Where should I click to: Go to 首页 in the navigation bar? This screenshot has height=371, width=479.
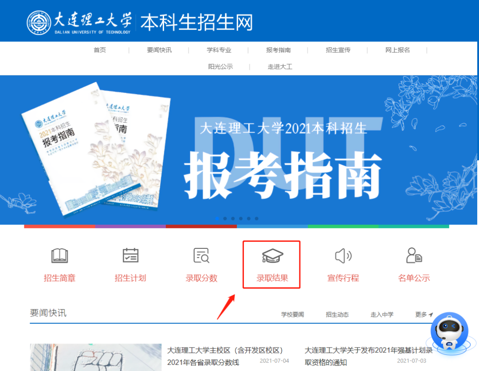tap(100, 50)
